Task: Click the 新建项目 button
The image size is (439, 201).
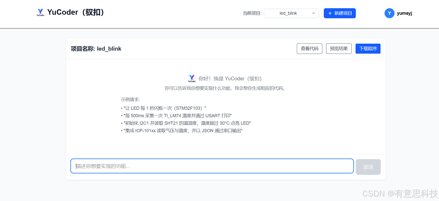Action: tap(340, 13)
